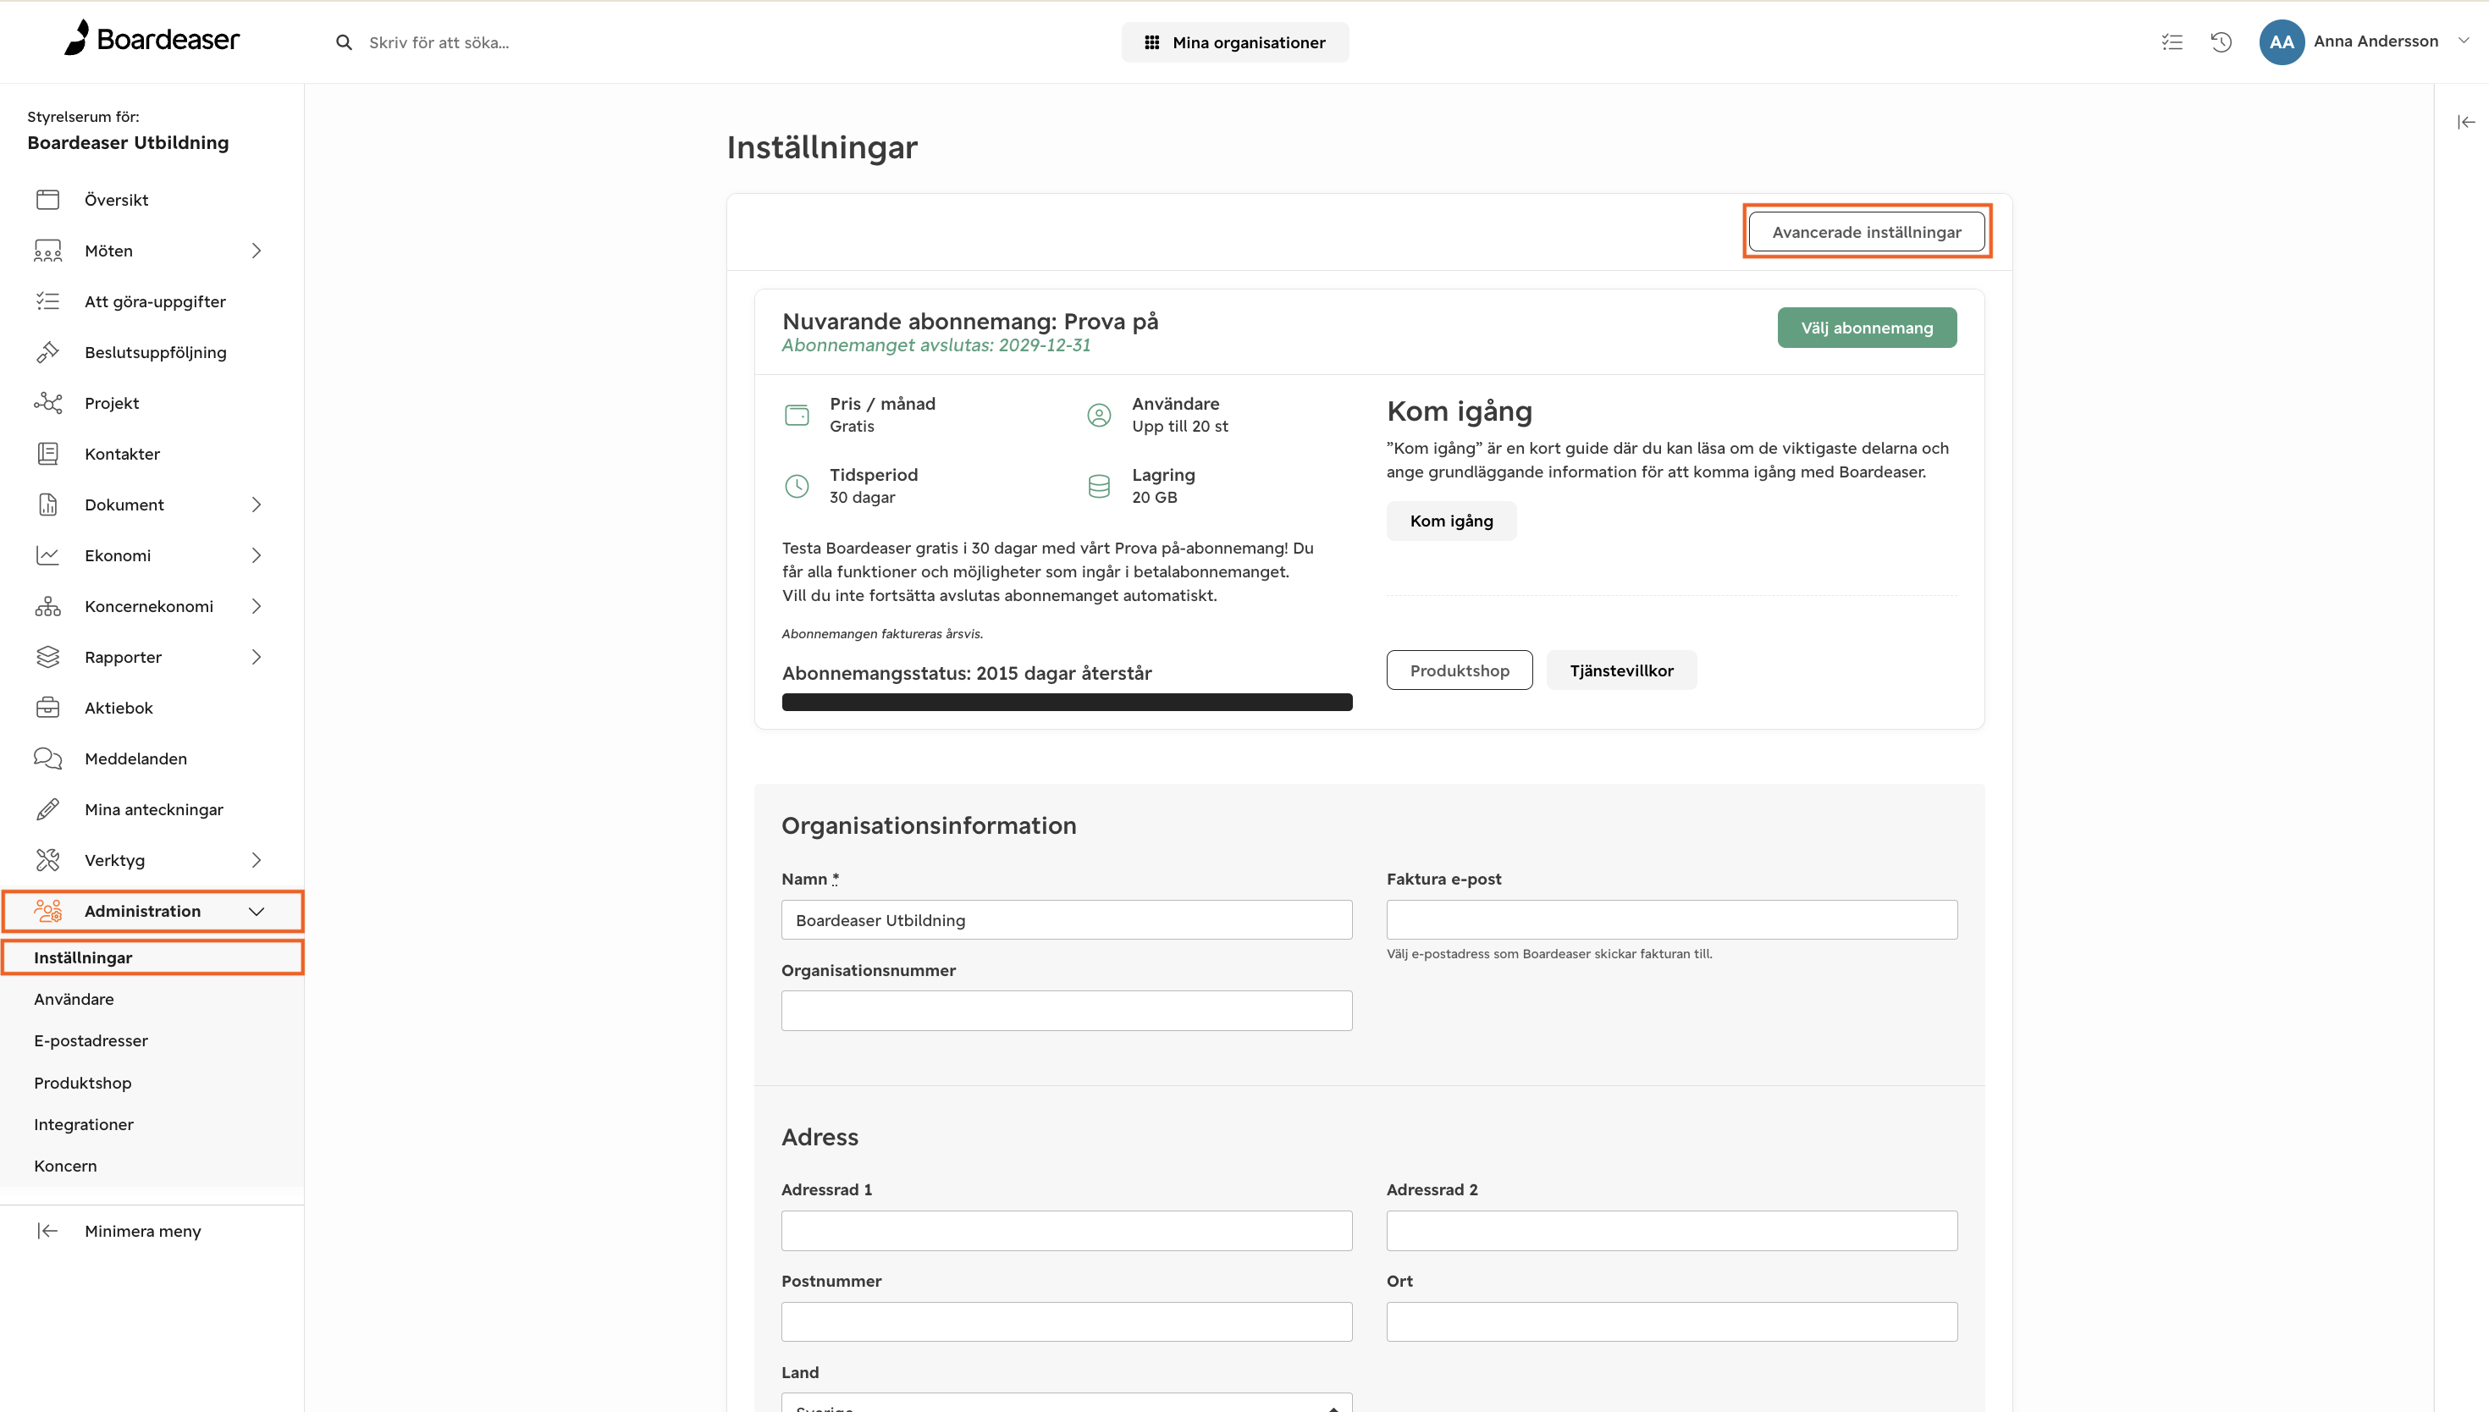This screenshot has height=1412, width=2489.
Task: Click the Mina anteckningar pencil icon
Action: [47, 808]
